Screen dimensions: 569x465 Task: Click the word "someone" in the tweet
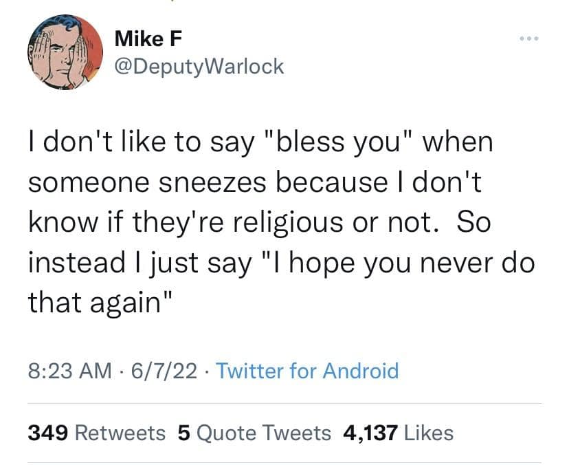[x=82, y=182]
